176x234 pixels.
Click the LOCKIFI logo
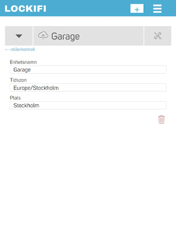coord(26,9)
